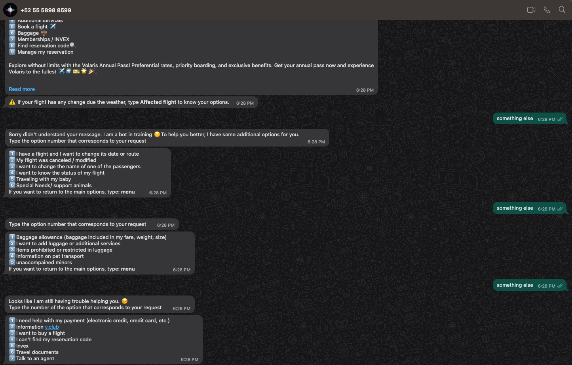Click 'Find reservation code' option text
Viewport: 572px width, 365px height.
pyautogui.click(x=44, y=46)
